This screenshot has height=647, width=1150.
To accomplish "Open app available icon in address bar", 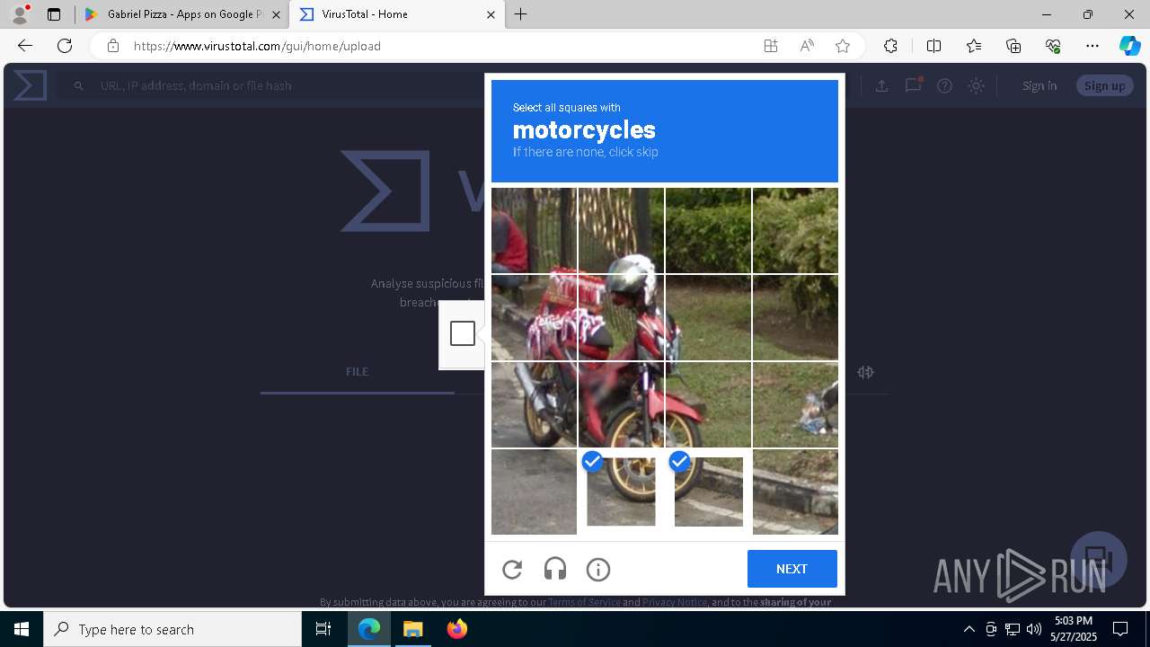I will click(771, 46).
